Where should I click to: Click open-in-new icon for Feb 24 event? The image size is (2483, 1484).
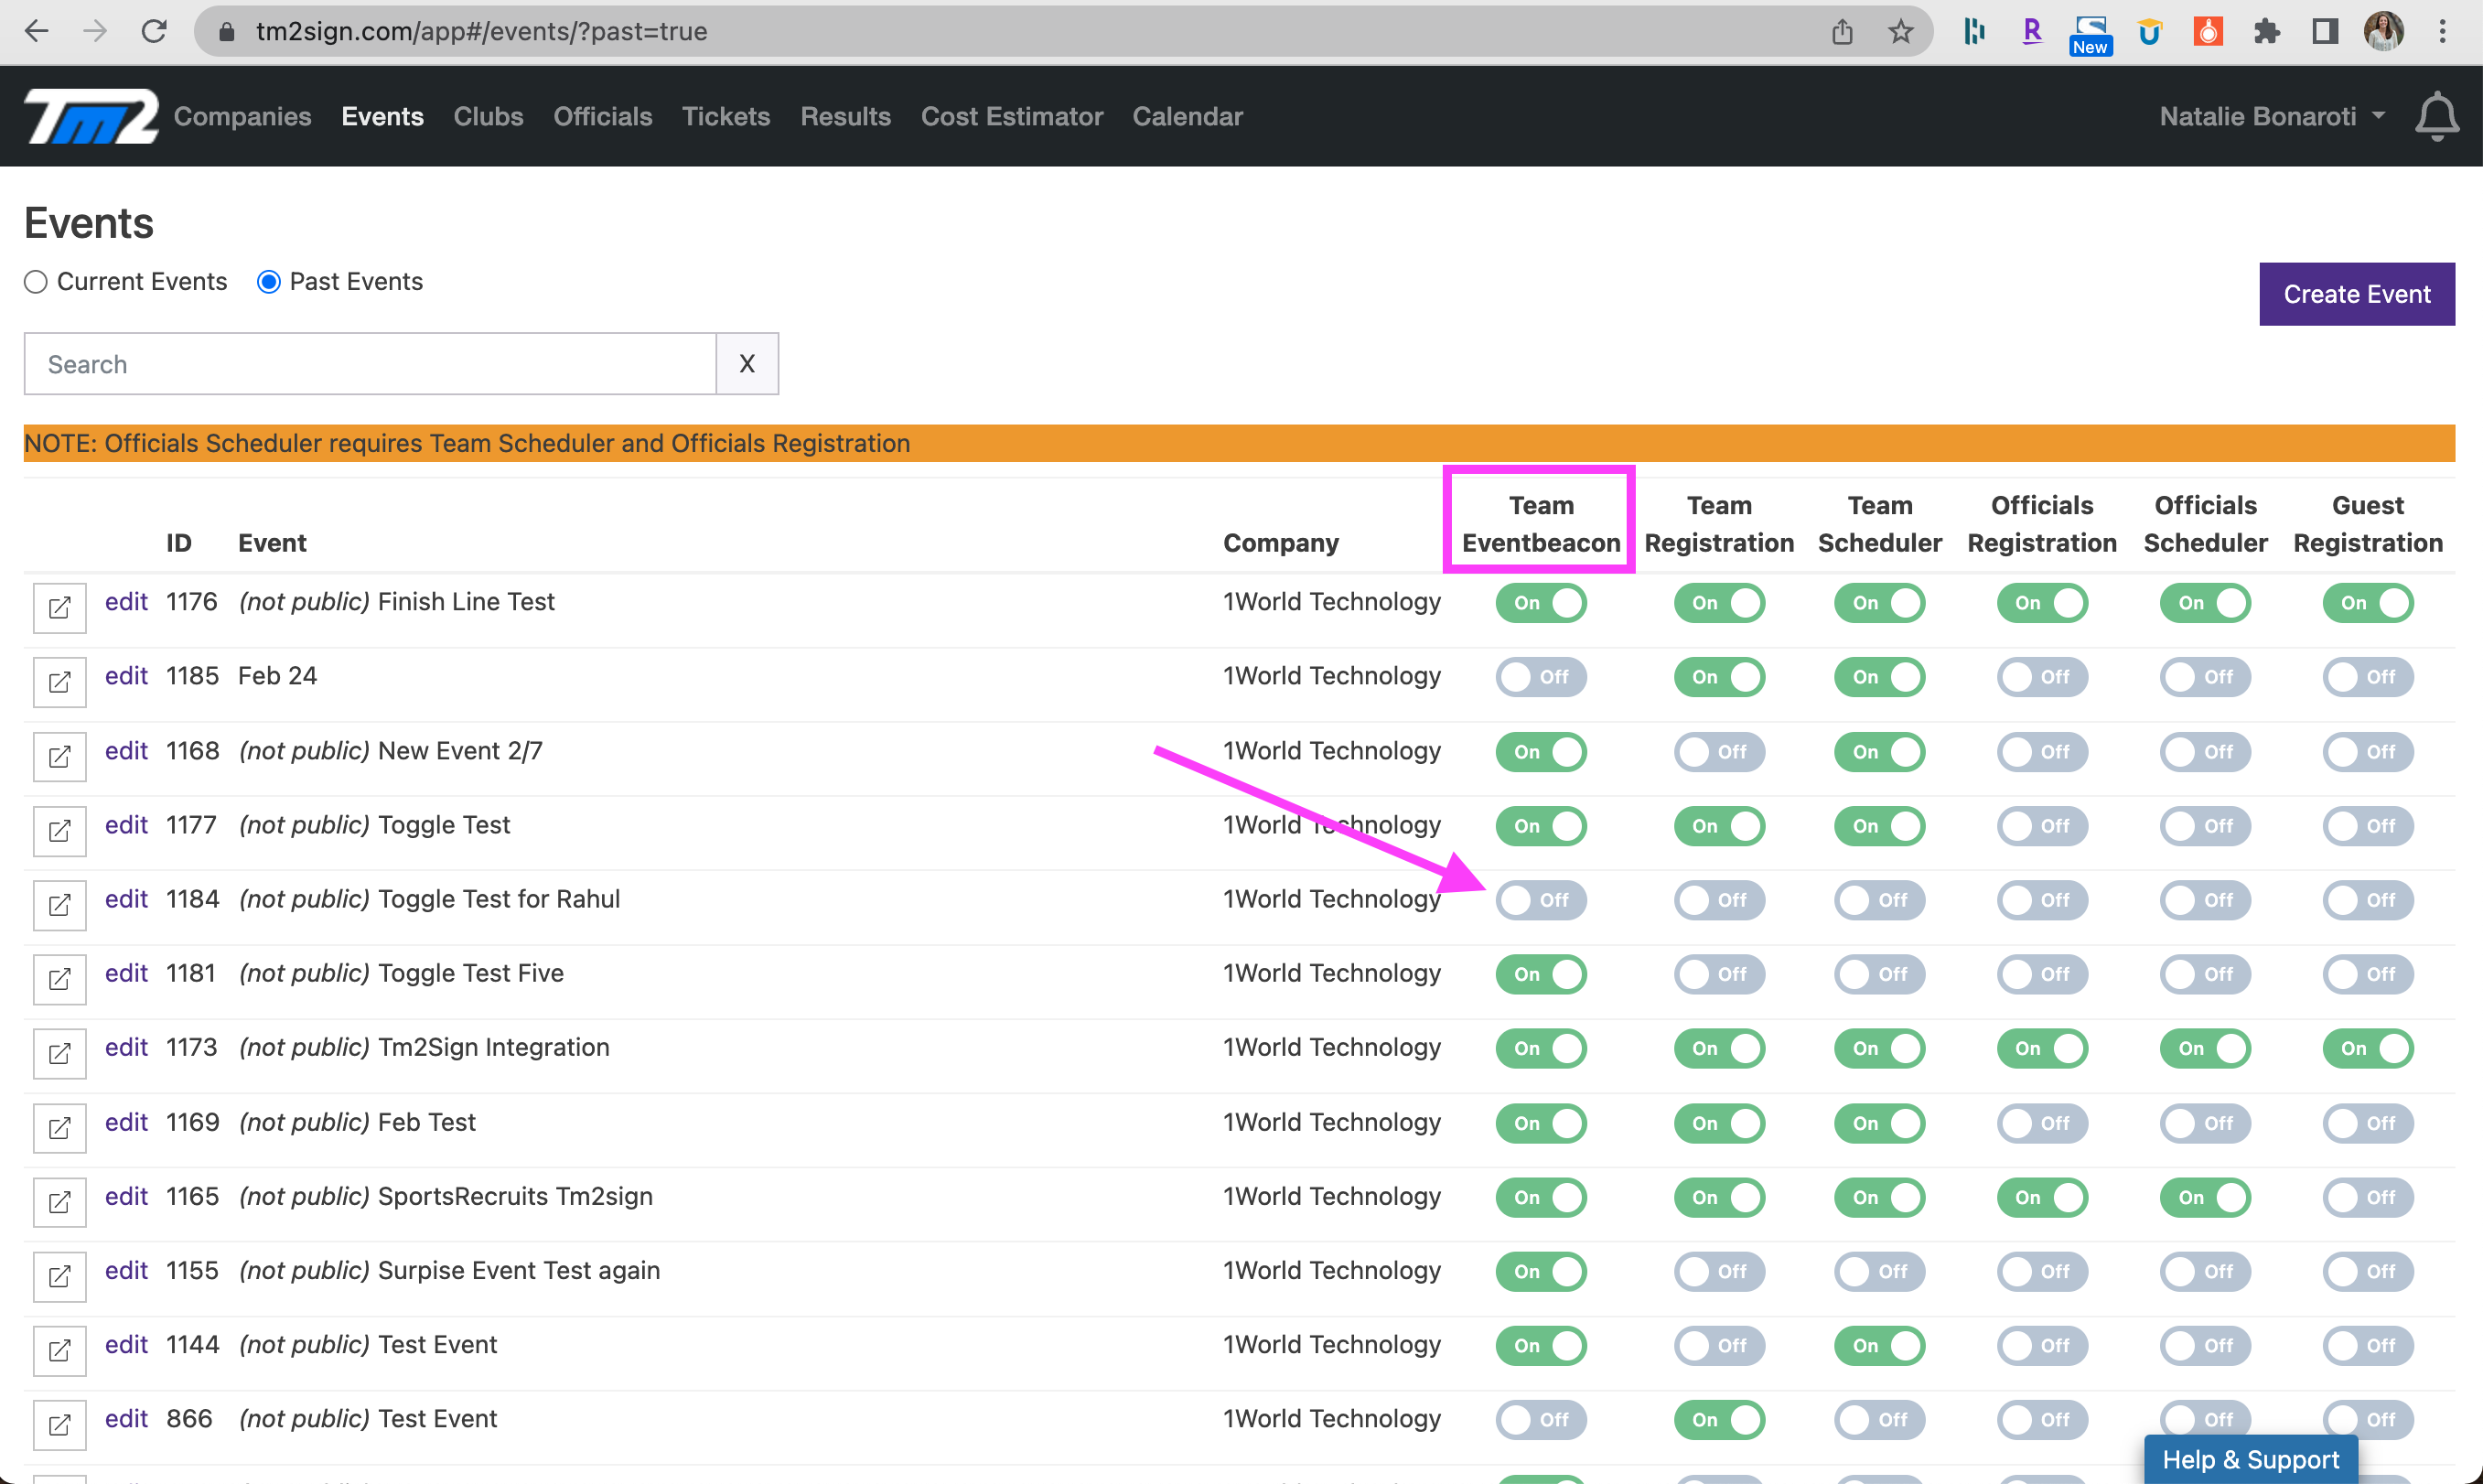[59, 681]
